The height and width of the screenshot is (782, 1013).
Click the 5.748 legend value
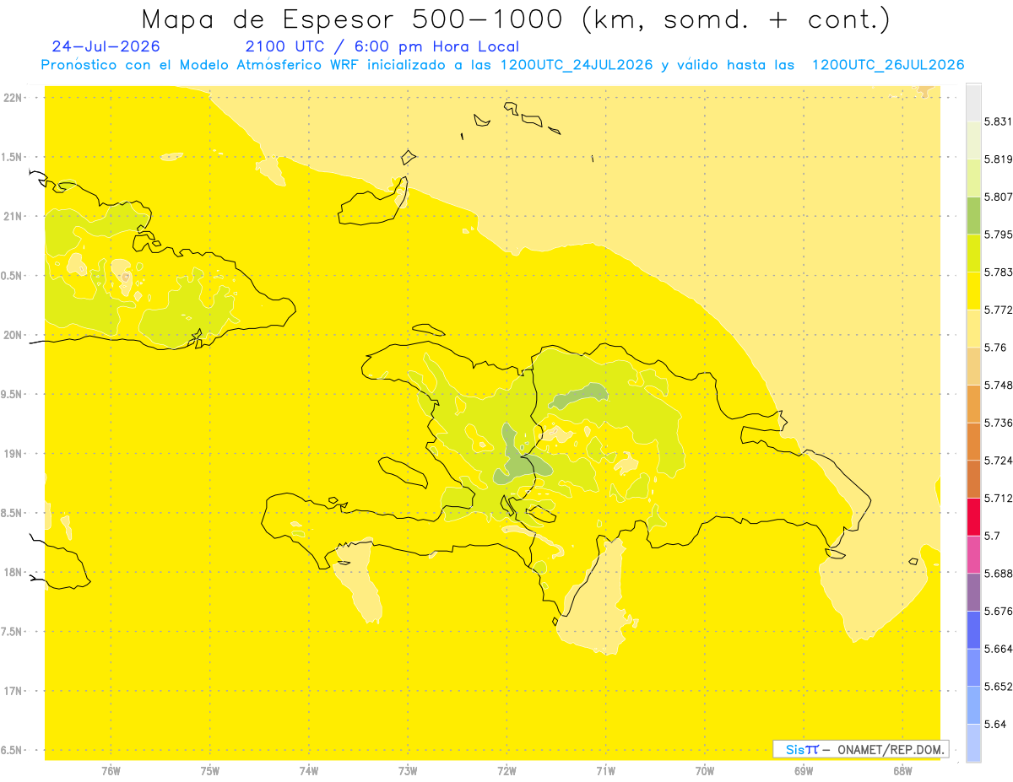pyautogui.click(x=998, y=386)
